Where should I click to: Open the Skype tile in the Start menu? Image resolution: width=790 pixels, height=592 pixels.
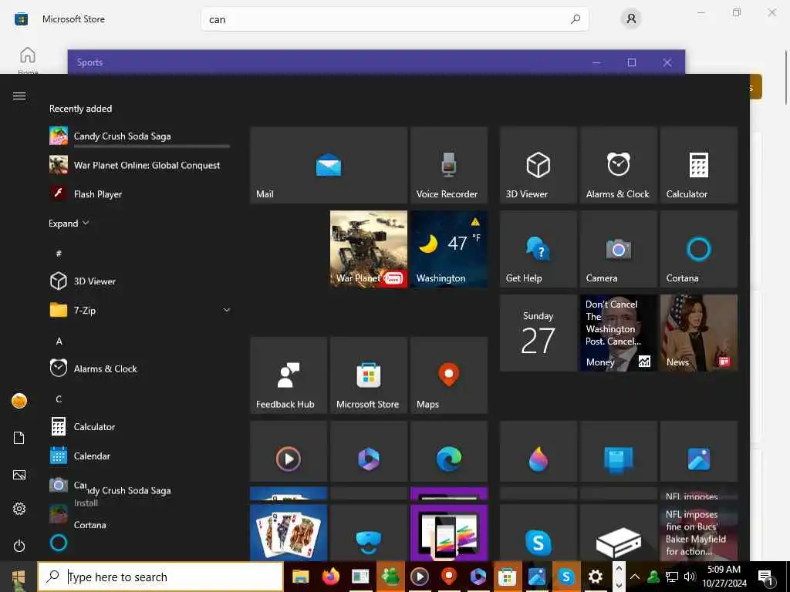[x=538, y=533]
